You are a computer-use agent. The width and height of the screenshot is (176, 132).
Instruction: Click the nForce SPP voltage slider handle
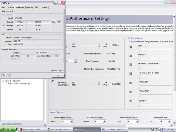pyautogui.click(x=139, y=86)
